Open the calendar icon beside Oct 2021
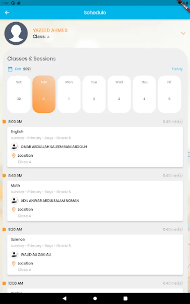The width and height of the screenshot is (190, 304). 10,69
